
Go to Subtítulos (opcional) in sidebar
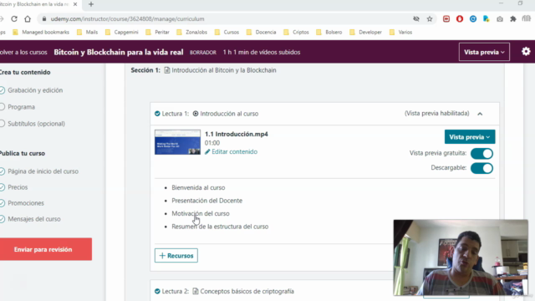coord(36,124)
